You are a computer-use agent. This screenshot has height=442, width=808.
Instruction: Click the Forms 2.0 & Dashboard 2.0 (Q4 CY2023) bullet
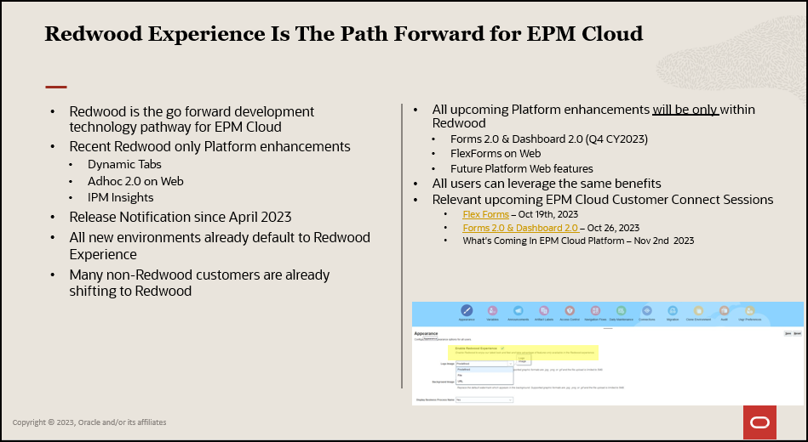tap(549, 139)
